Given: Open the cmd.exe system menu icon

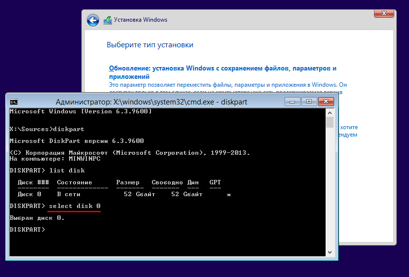Looking at the screenshot, I should coord(14,102).
